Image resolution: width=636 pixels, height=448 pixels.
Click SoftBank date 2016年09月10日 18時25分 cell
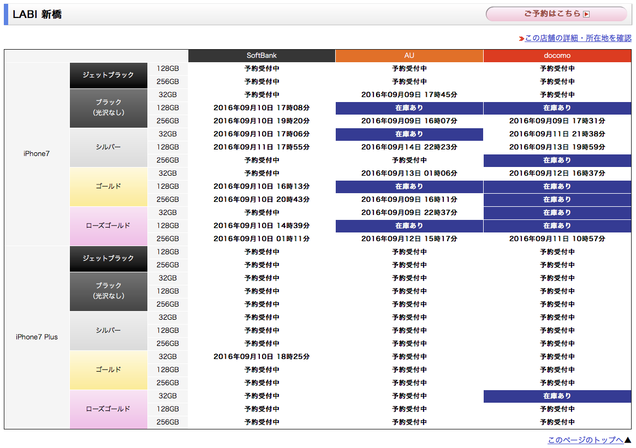(x=261, y=357)
